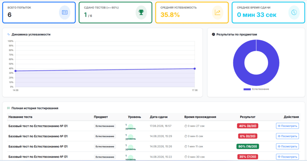Click the Время прохождения column header
The width and height of the screenshot is (307, 161).
200,117
